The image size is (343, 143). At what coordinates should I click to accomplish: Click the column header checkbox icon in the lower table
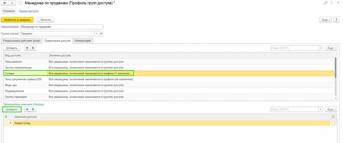333,117
